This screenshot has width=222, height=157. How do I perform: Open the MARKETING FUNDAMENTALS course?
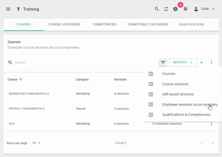pos(29,94)
